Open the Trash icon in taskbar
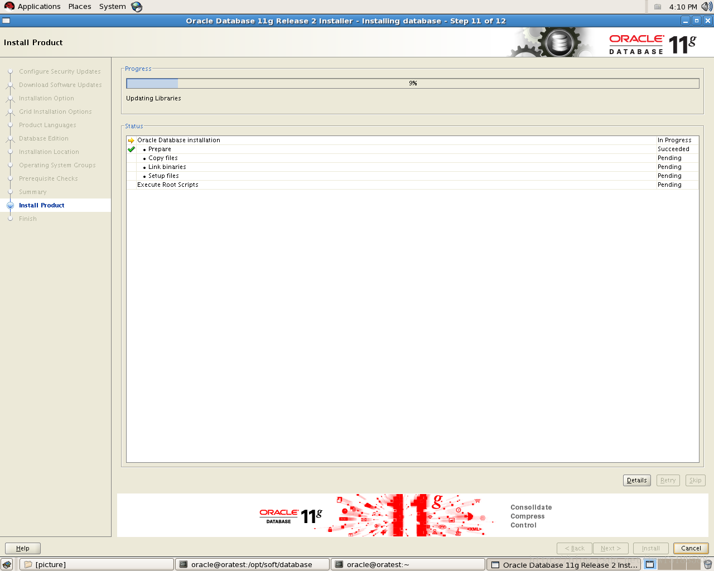 (707, 564)
